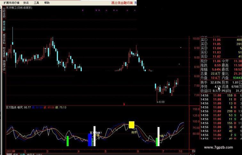Select the highlighted 全部 bottom tab
This screenshot has width=242, height=155.
click(22, 154)
